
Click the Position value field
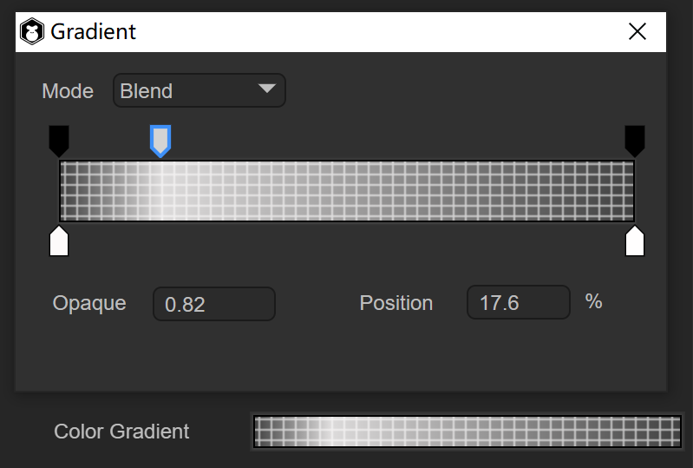click(519, 303)
